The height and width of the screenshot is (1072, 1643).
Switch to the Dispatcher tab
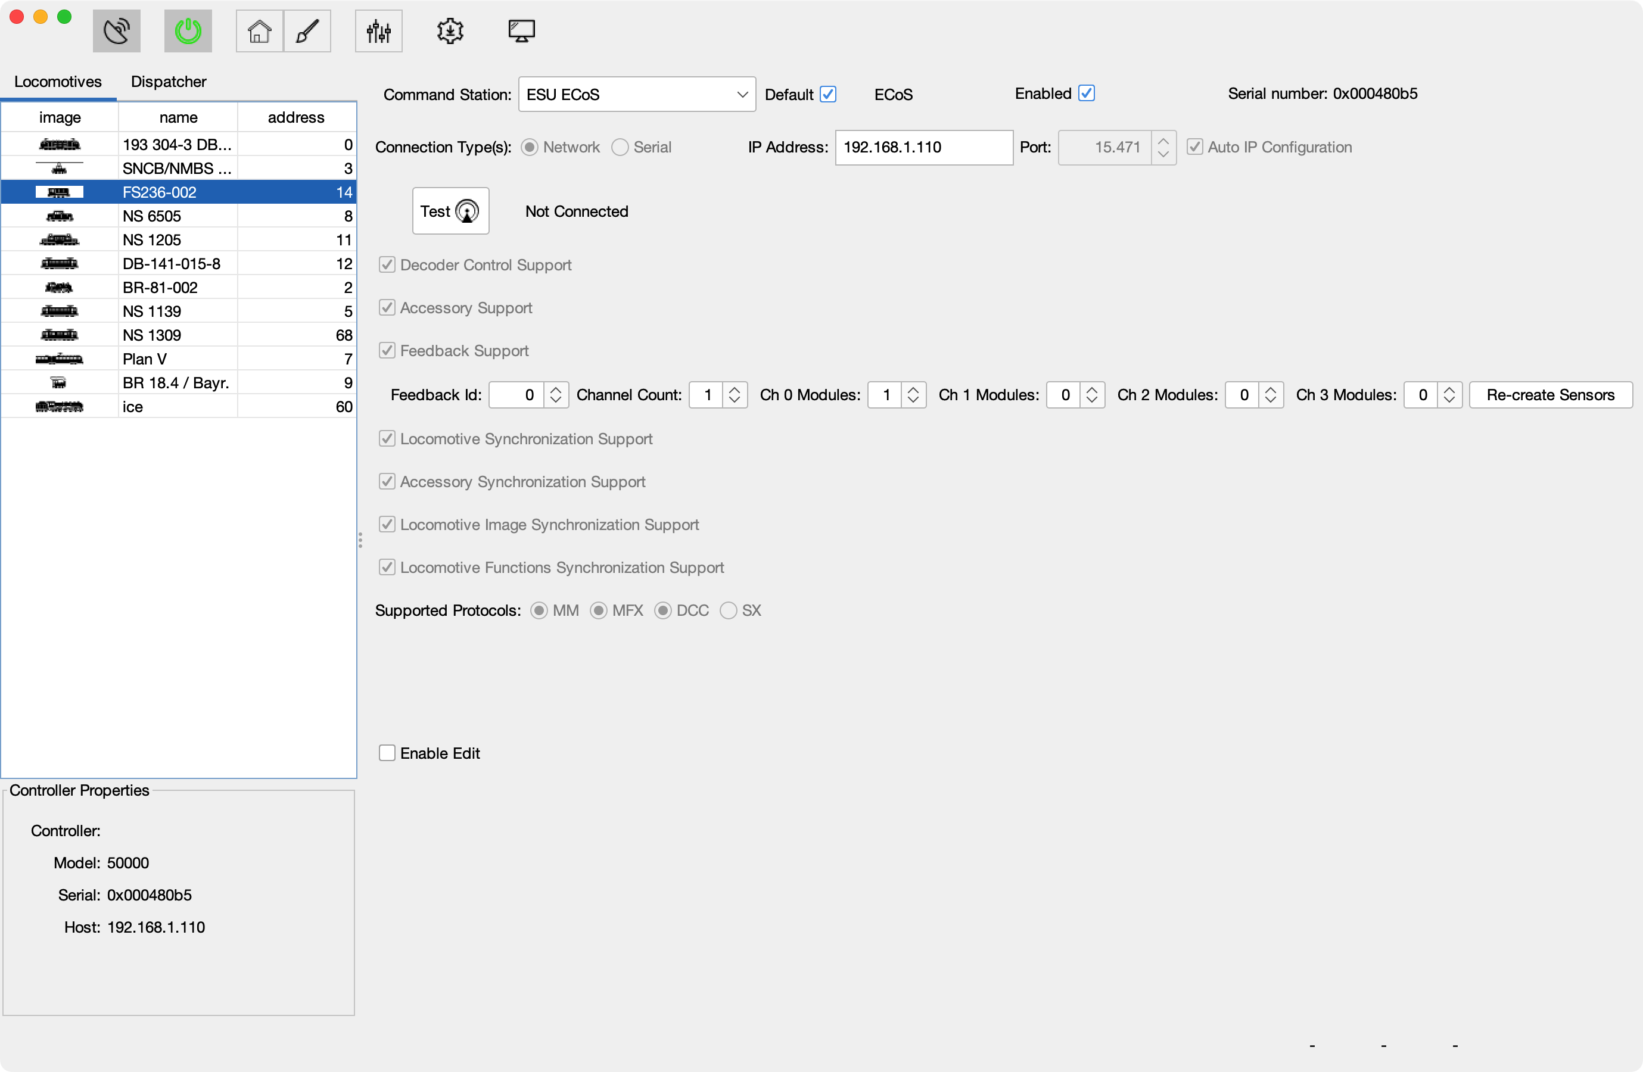(169, 82)
